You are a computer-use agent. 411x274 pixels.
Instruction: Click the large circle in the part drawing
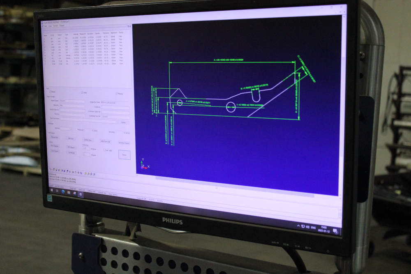coord(231,107)
